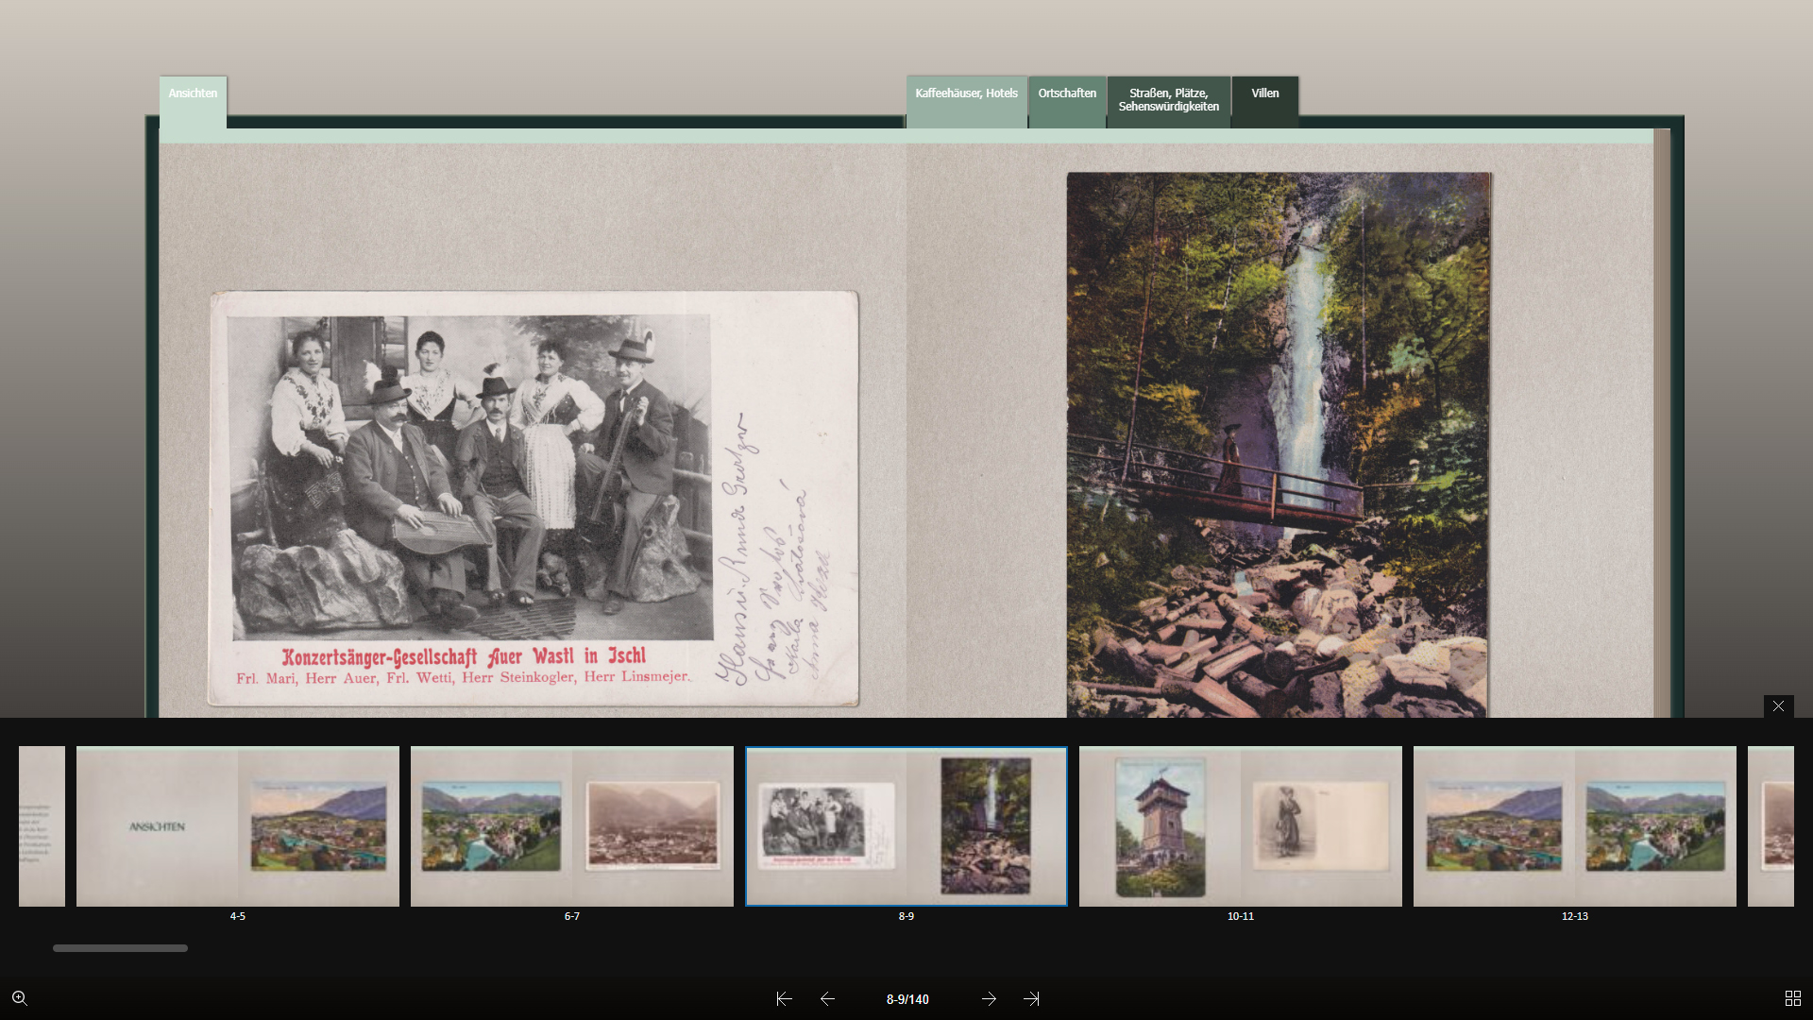
Task: Go to the first page
Action: (x=784, y=998)
